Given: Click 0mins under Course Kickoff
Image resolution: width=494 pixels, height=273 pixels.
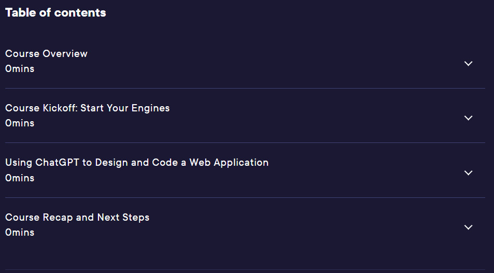Looking at the screenshot, I should [x=20, y=123].
